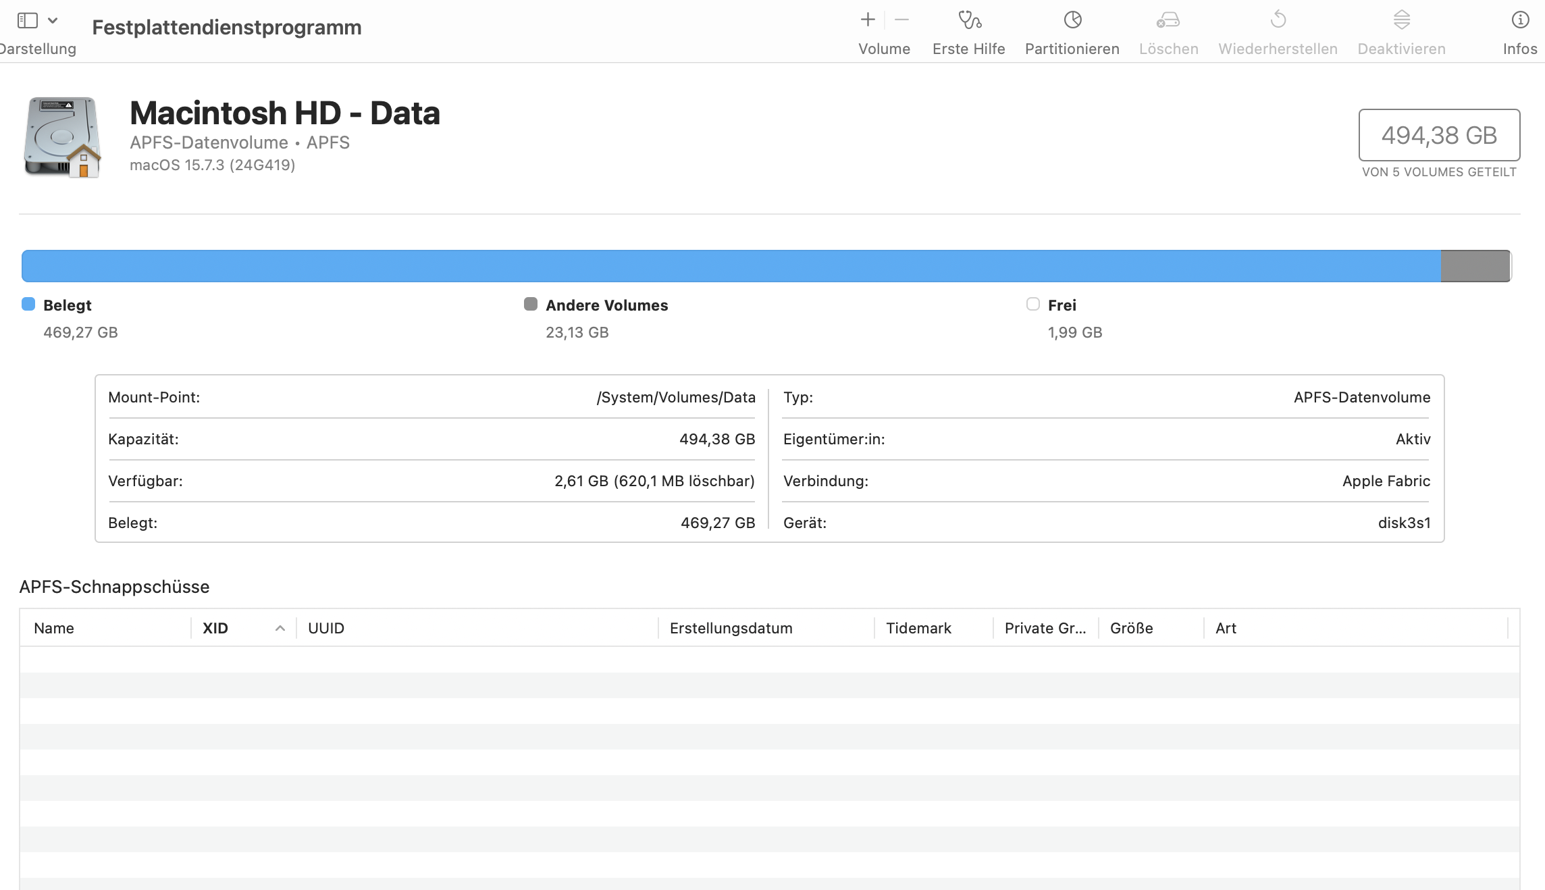Open the Darstellung dropdown chevron

click(x=53, y=20)
